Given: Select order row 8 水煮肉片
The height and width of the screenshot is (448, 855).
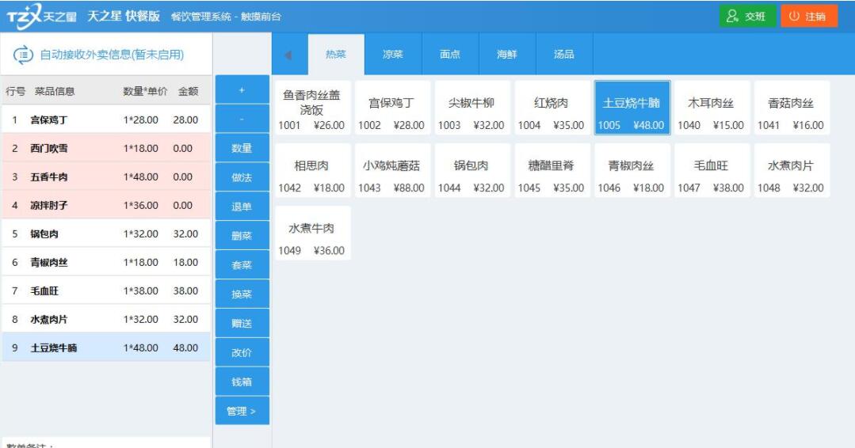Looking at the screenshot, I should (x=105, y=319).
